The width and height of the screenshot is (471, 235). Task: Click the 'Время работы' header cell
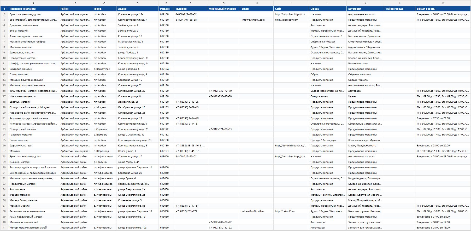443,9
